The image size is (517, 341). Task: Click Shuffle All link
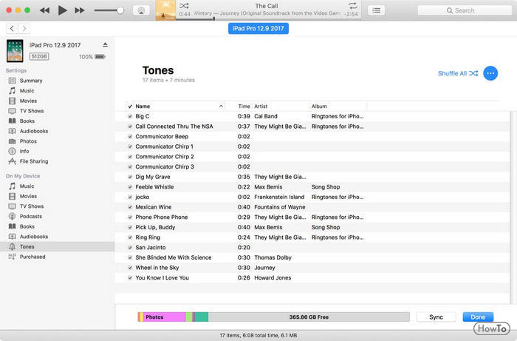click(x=458, y=73)
